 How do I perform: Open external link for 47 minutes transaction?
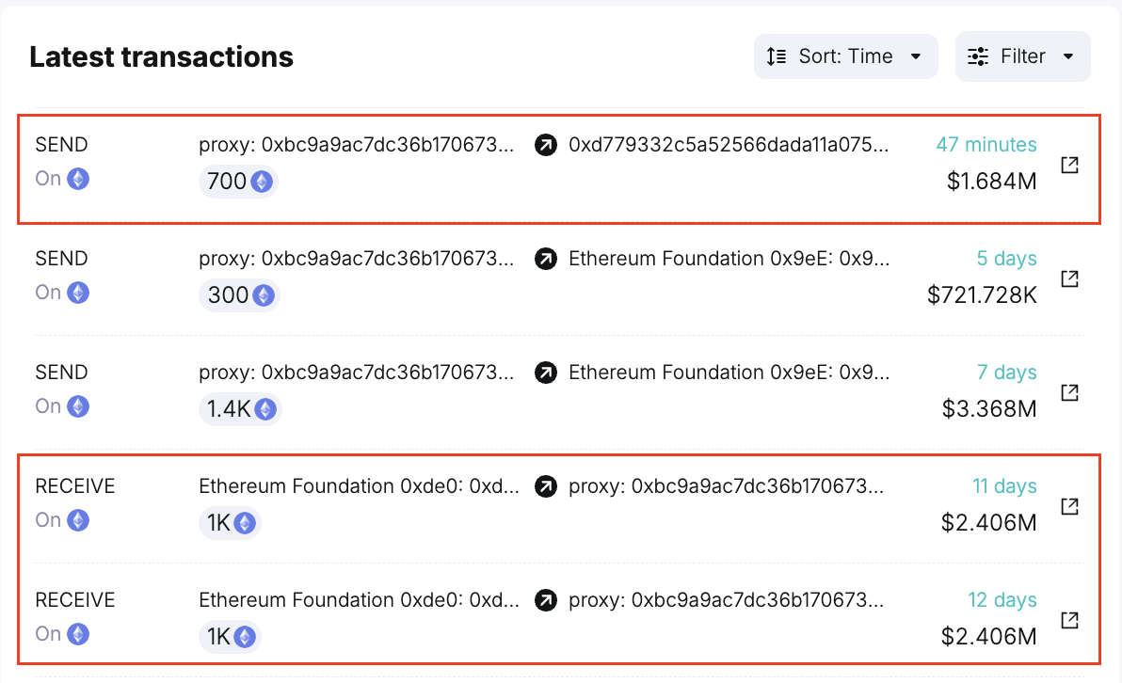tap(1070, 165)
